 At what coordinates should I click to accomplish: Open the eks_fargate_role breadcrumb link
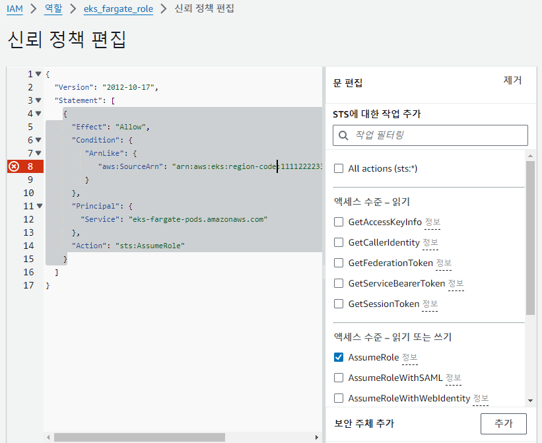(118, 9)
